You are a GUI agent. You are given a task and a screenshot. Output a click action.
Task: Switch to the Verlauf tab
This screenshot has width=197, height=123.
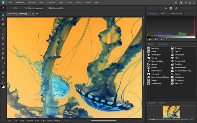point(162,103)
